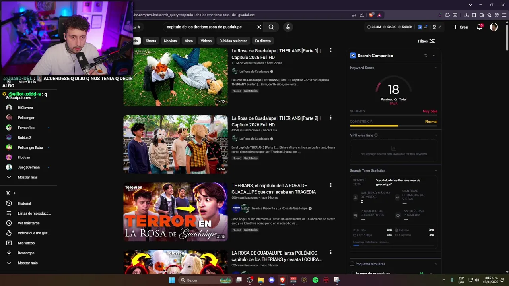
Task: Click the Crear button
Action: tap(461, 27)
